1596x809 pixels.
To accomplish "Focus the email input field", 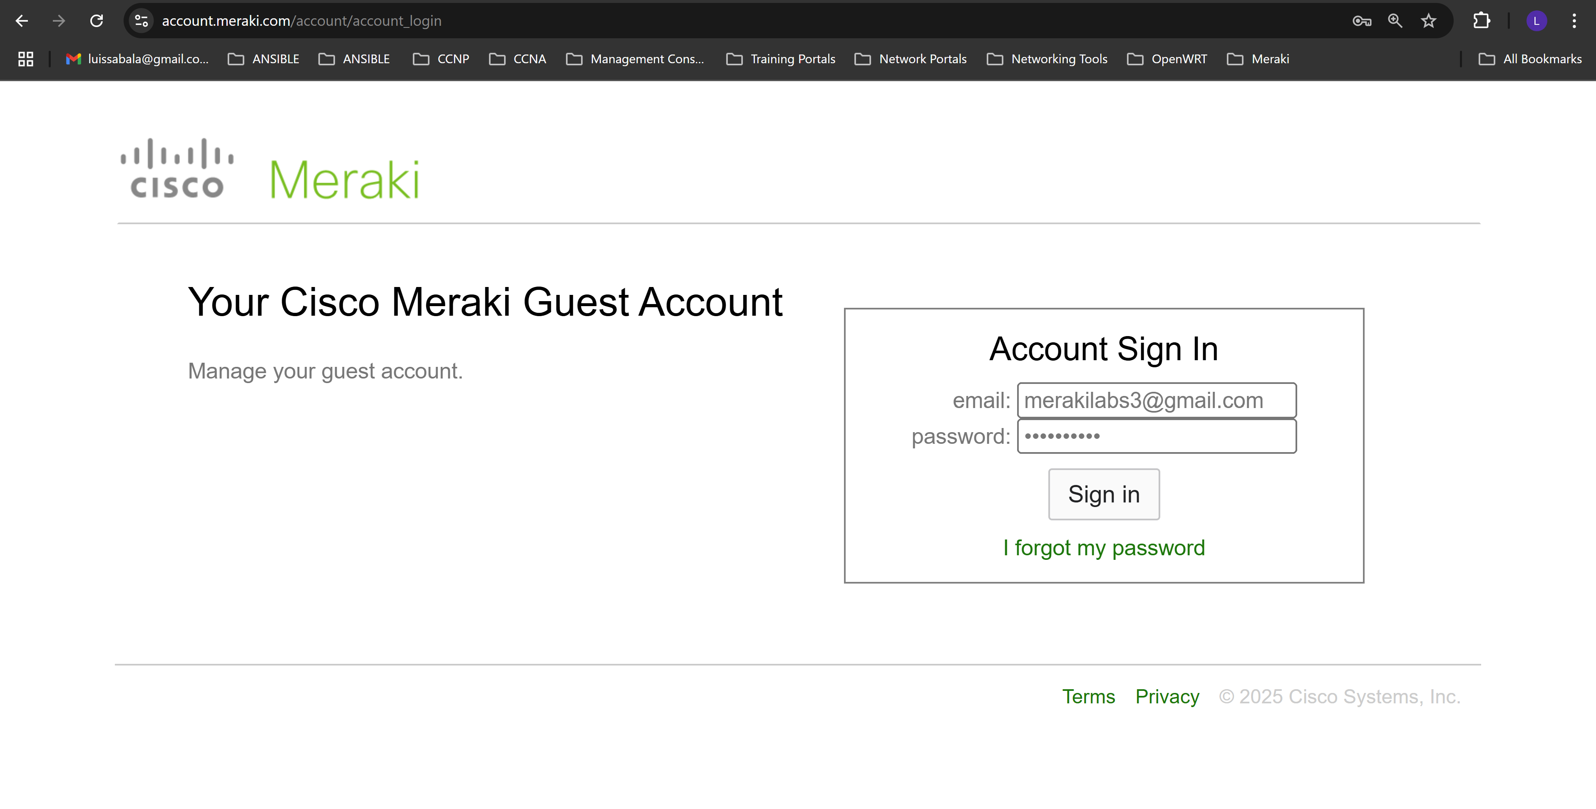I will coord(1156,400).
